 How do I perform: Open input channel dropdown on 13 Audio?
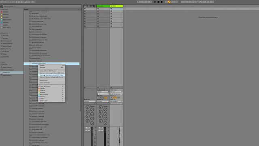(103, 94)
